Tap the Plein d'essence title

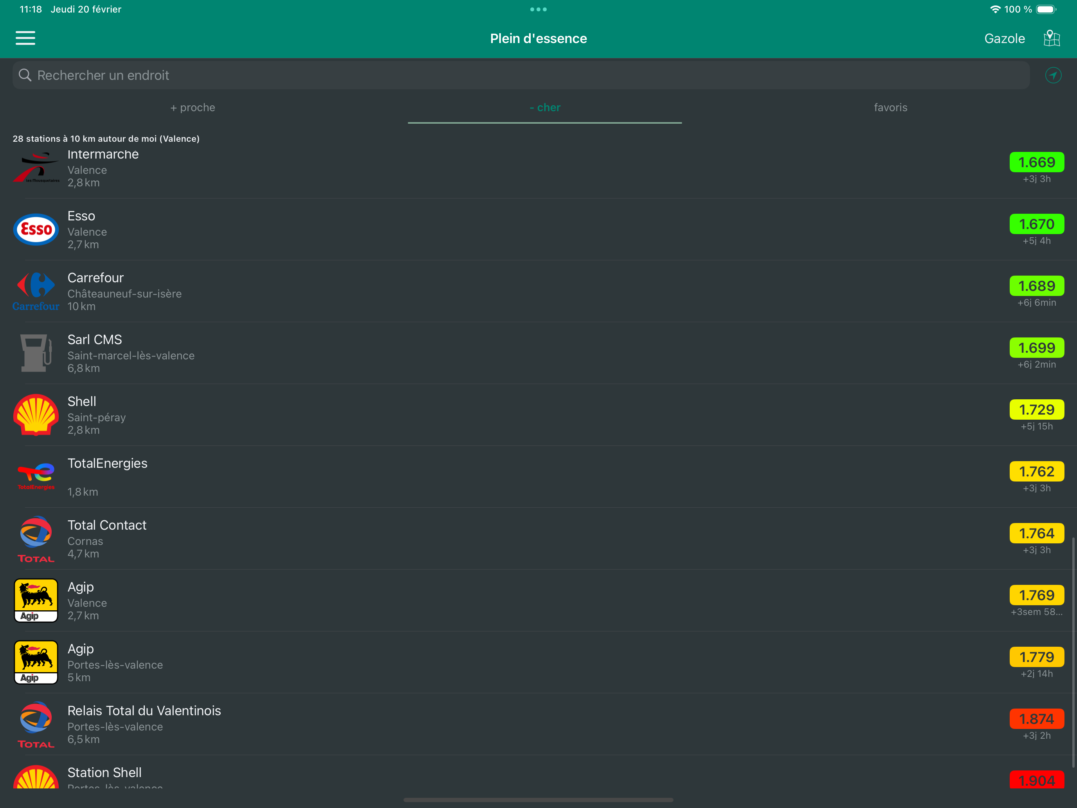point(538,38)
